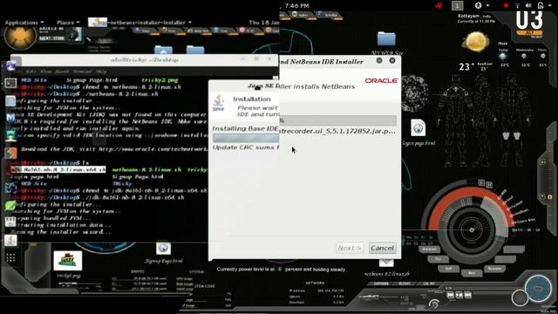Open the Help menu in the terminal
The image size is (558, 314).
pos(101,72)
